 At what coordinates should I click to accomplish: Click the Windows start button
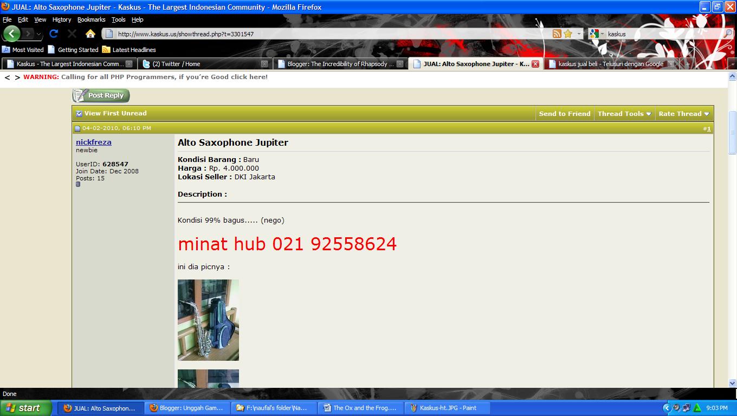coord(26,408)
